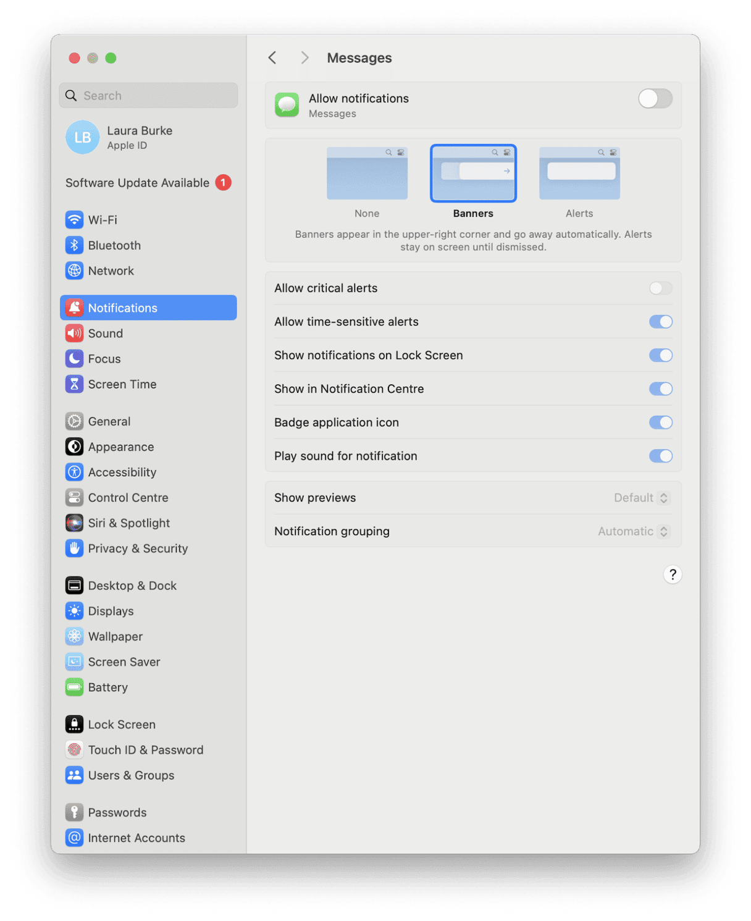Screen dimensions: 751x921
Task: Open the Show previews dropdown
Action: point(640,497)
